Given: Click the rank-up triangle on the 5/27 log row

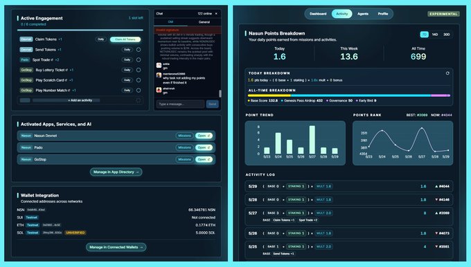Looking at the screenshot, I should [x=436, y=213].
